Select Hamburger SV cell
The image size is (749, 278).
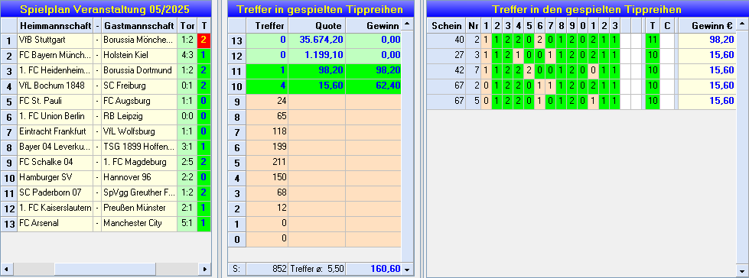pos(55,178)
